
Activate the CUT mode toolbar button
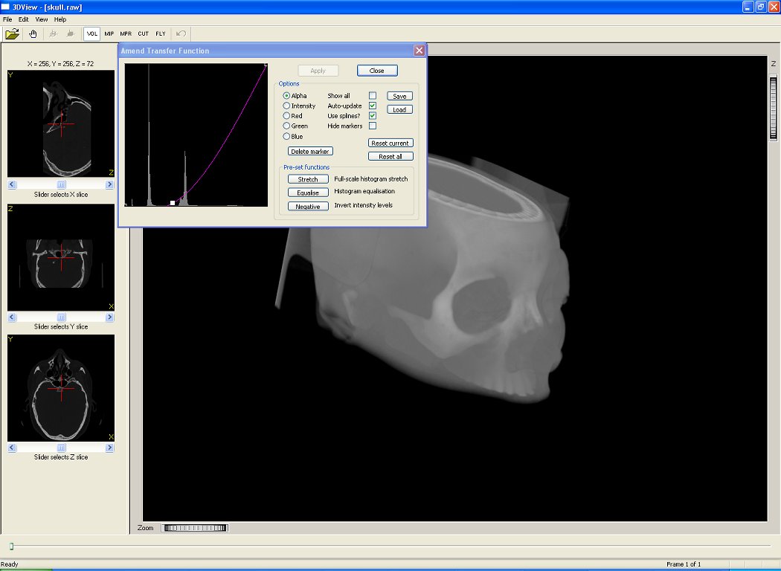[x=143, y=33]
